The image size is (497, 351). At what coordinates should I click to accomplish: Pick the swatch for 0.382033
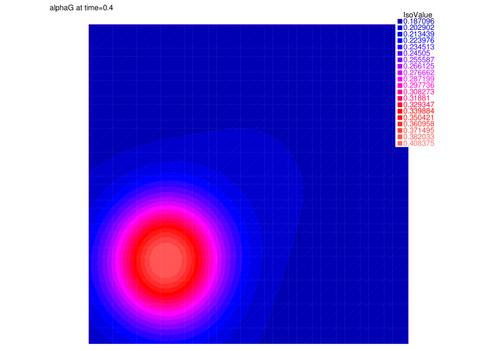400,137
